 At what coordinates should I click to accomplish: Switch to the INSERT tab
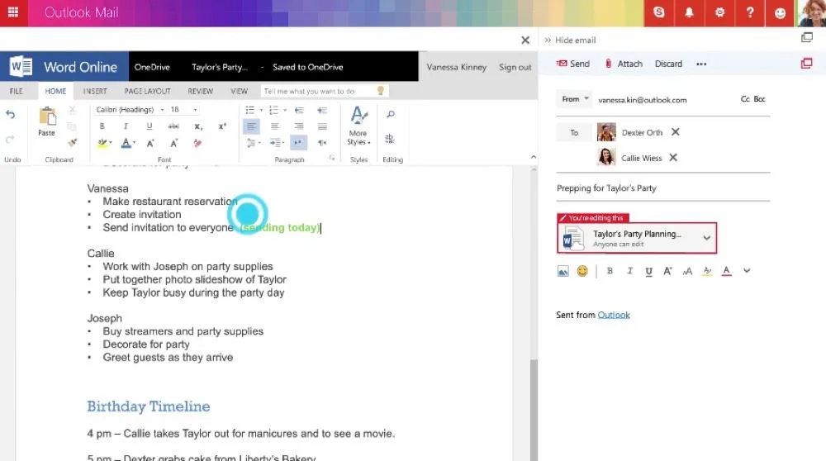pos(95,91)
